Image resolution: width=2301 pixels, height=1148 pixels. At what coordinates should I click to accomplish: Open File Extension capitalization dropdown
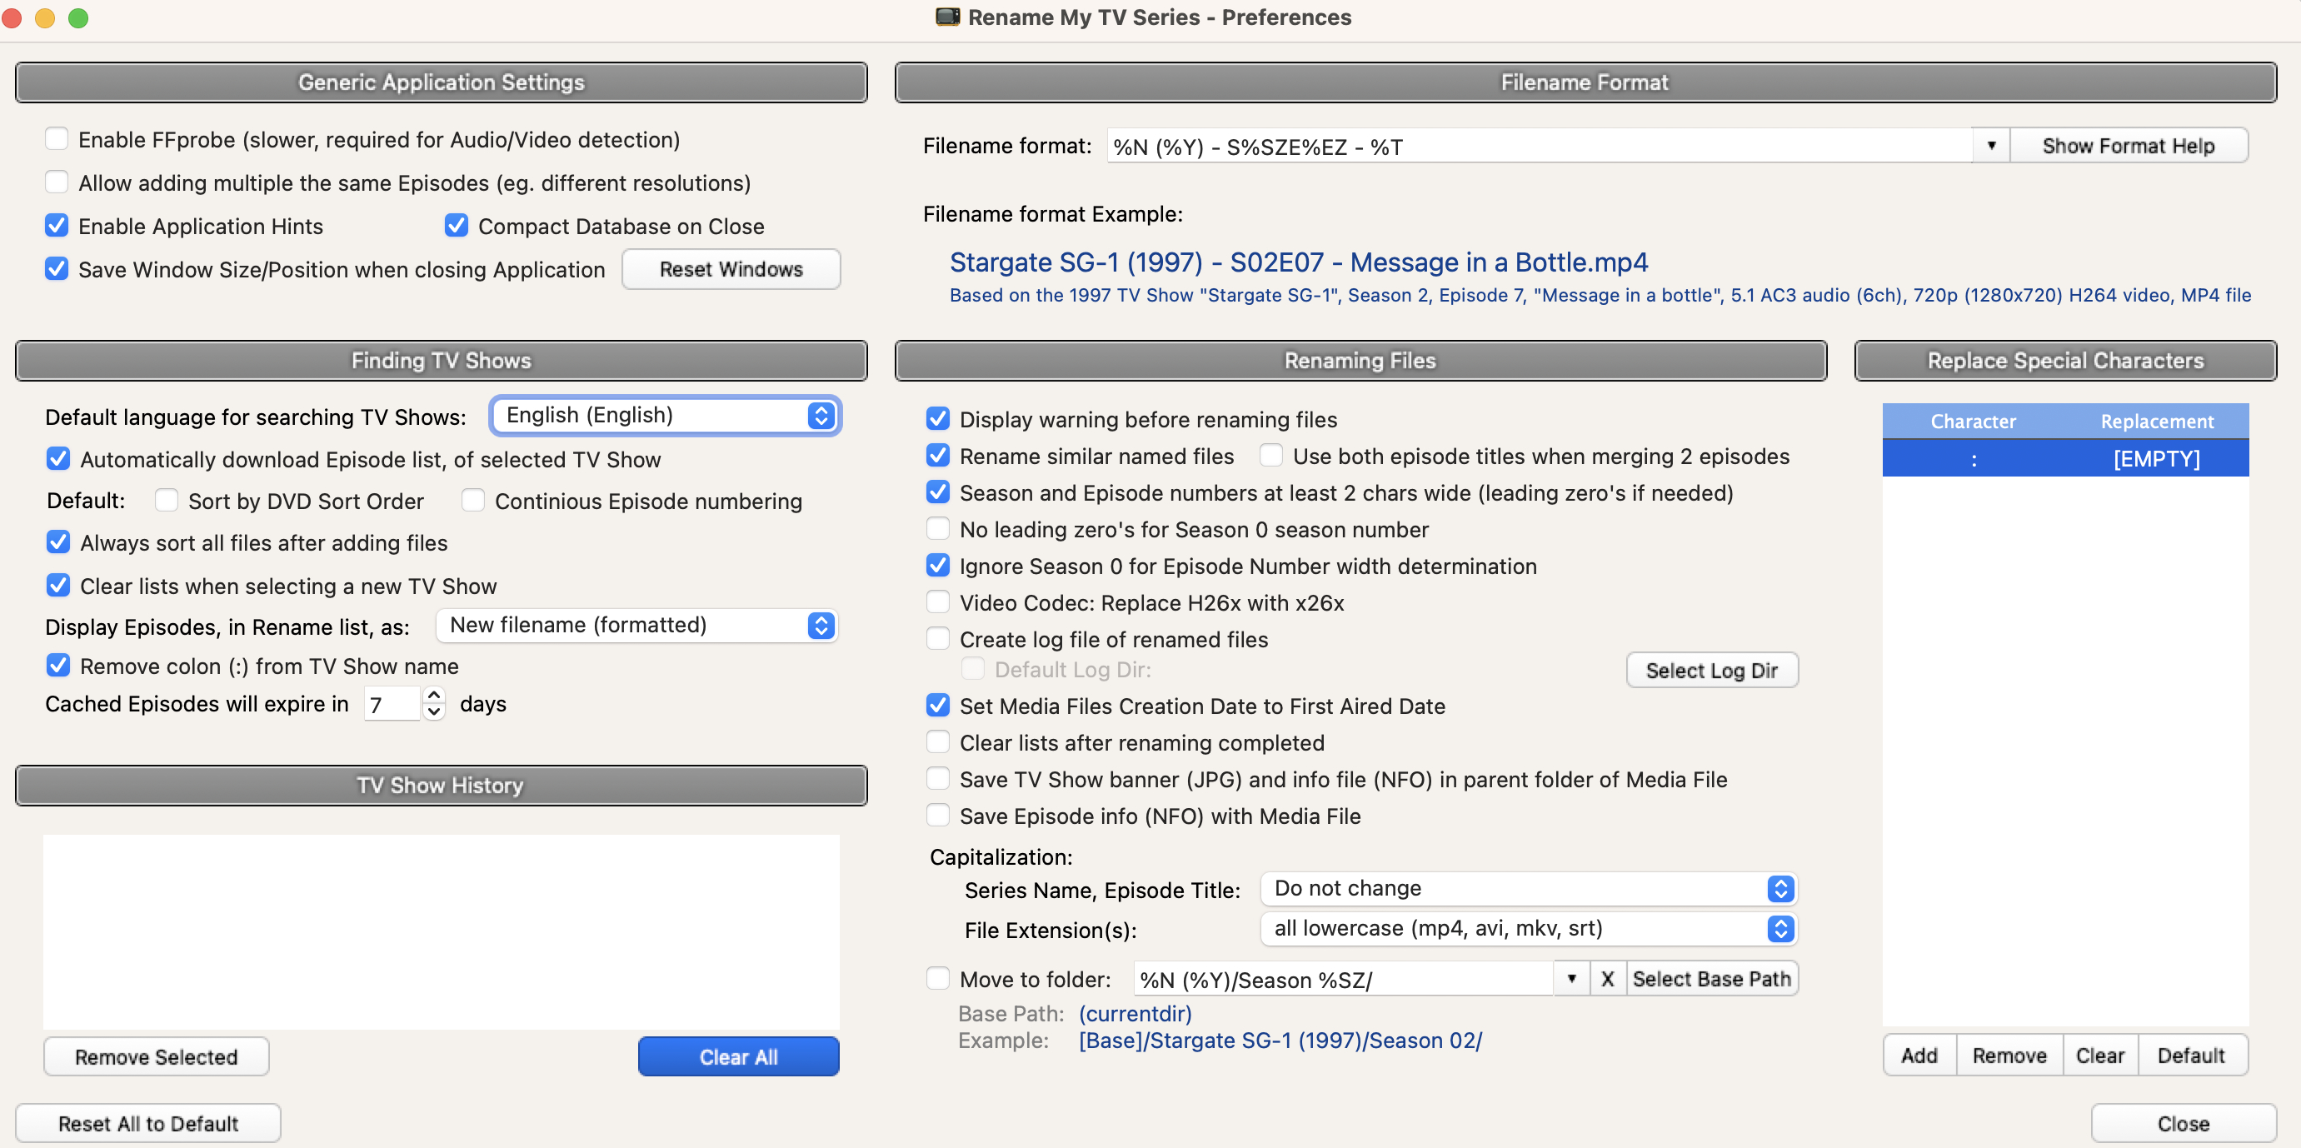[1527, 929]
